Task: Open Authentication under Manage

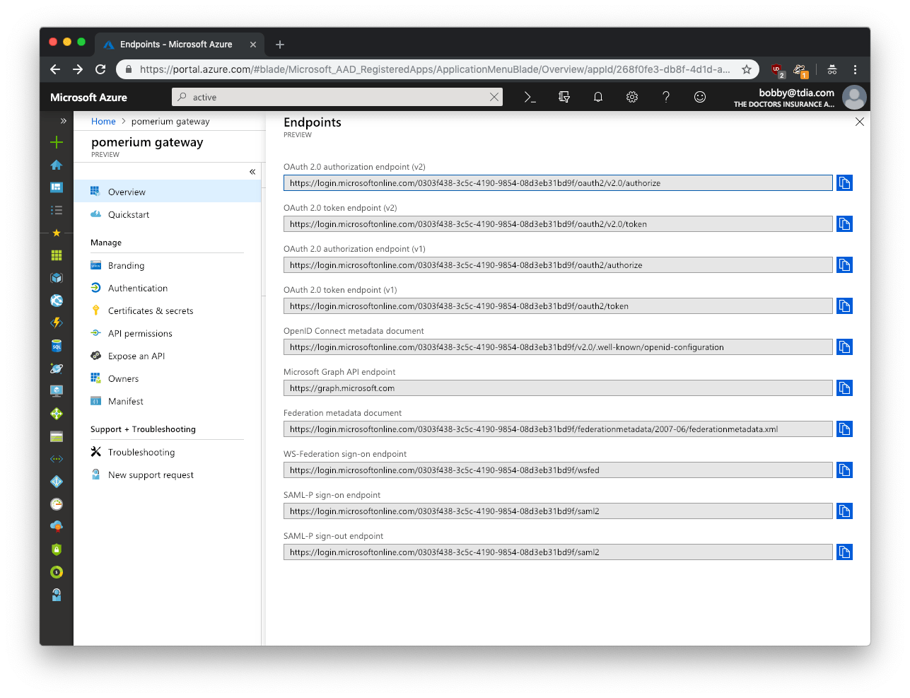Action: click(x=168, y=288)
